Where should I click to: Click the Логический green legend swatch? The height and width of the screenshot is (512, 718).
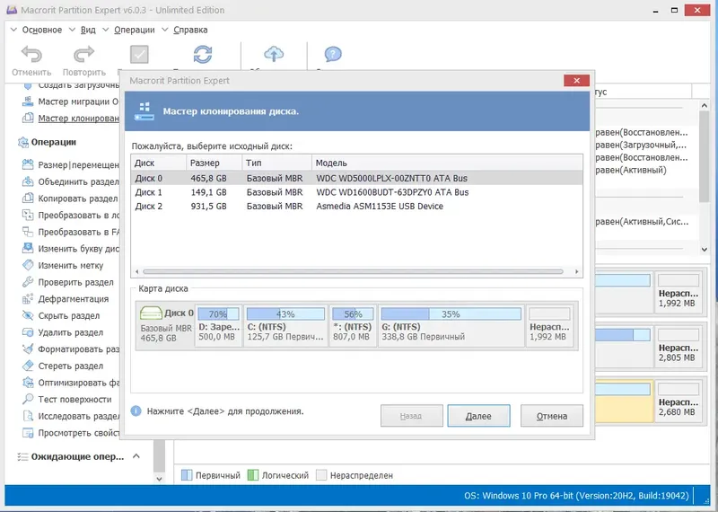[253, 475]
